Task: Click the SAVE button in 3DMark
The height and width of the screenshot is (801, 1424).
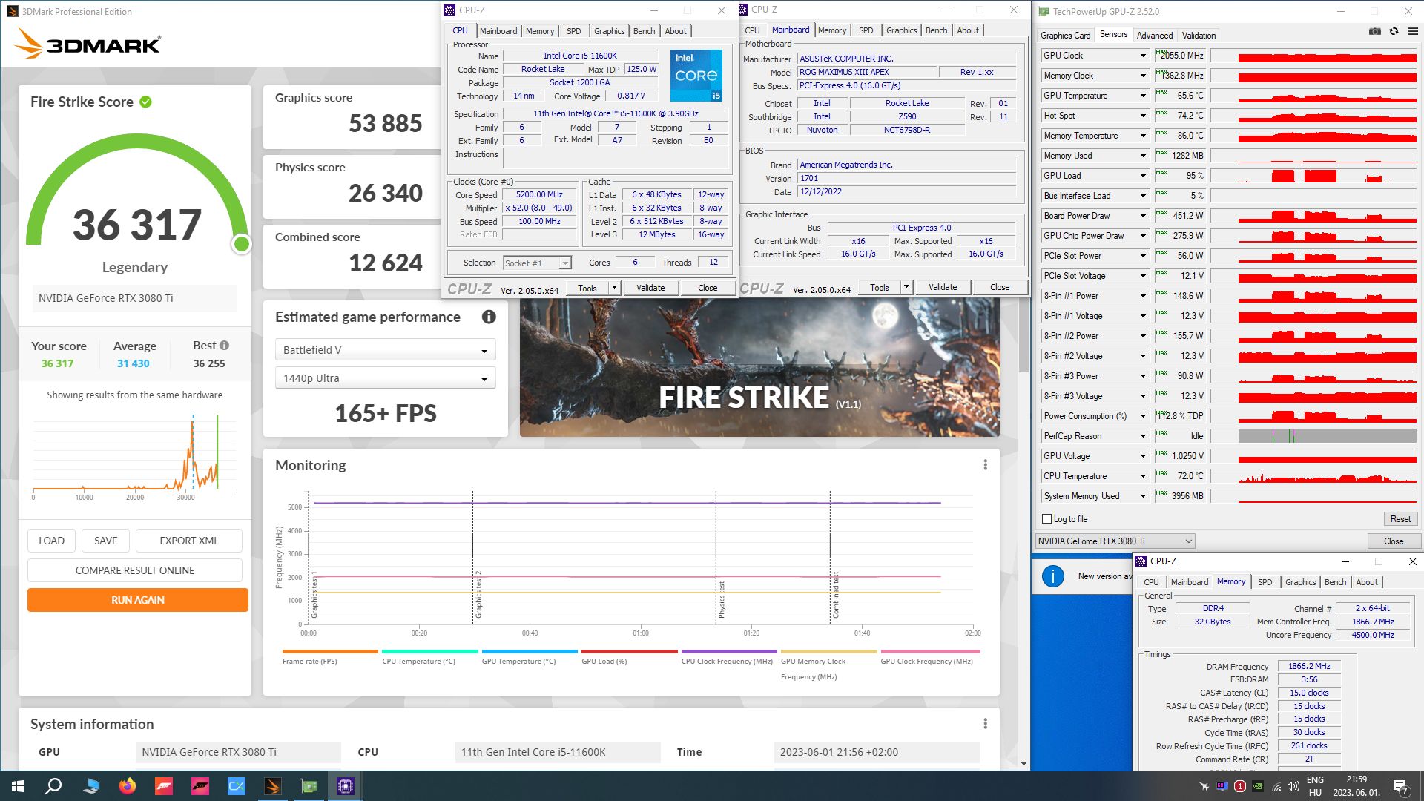Action: (x=105, y=541)
